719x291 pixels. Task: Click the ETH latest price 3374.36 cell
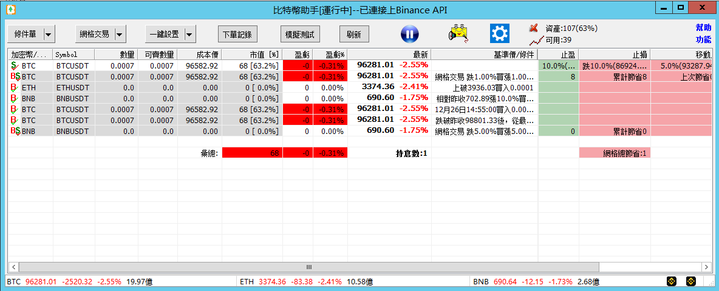[390, 87]
